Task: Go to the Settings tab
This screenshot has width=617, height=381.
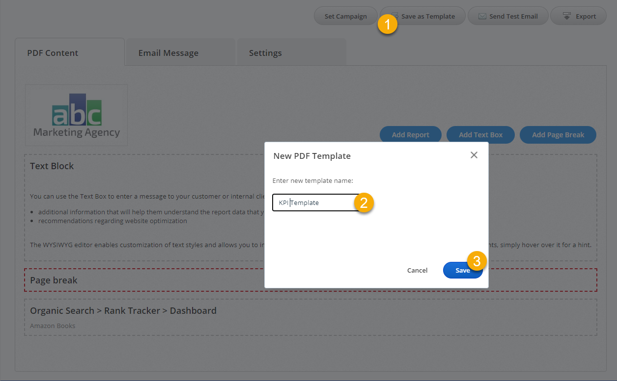Action: coord(265,53)
